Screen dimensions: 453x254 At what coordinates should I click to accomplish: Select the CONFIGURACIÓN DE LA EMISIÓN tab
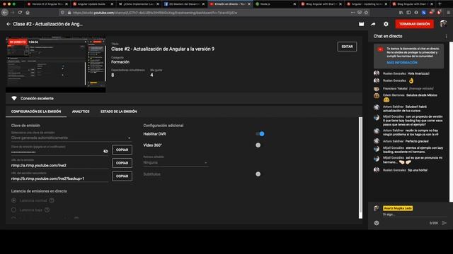[x=36, y=111]
